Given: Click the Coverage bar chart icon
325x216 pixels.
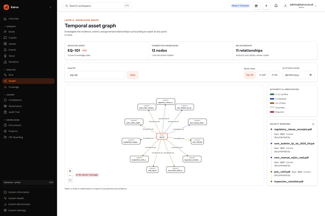Looking at the screenshot, I should (x=5, y=87).
